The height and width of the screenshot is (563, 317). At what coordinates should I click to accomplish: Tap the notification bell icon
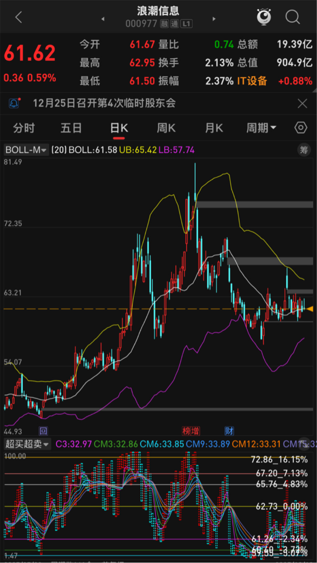pos(14,103)
